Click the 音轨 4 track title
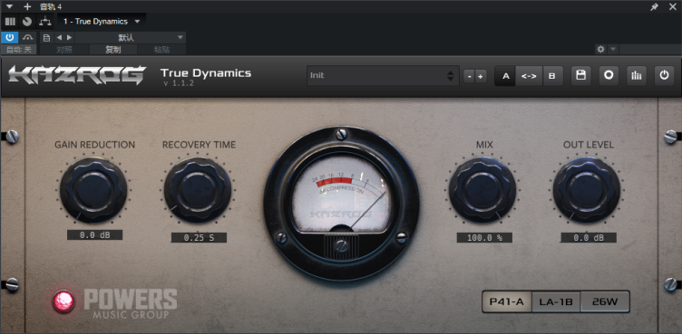 (51, 6)
